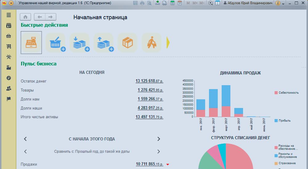Image resolution: width=308 pixels, height=169 pixels.
Task: Click the апр. 2017 bar in sales chart
Action: [x=238, y=112]
